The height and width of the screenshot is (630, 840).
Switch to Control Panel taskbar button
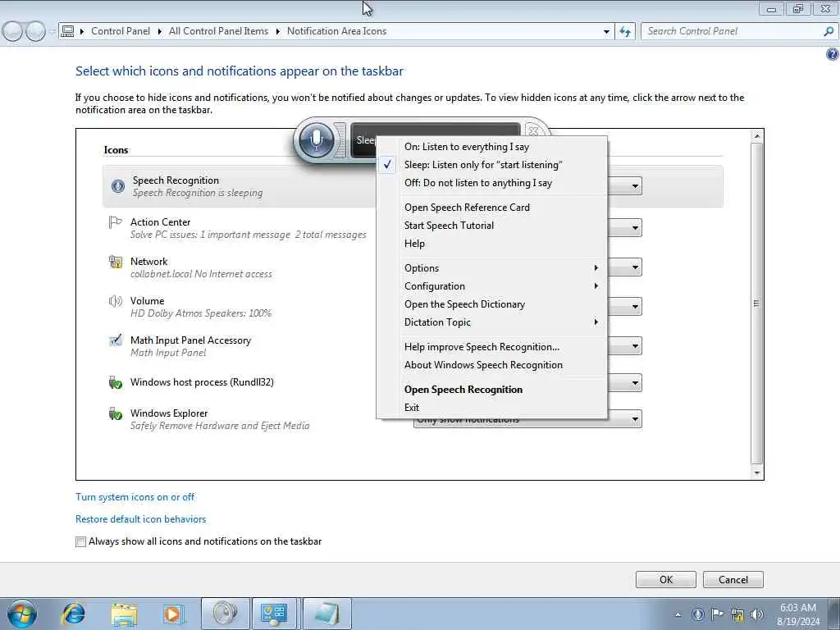(x=274, y=614)
